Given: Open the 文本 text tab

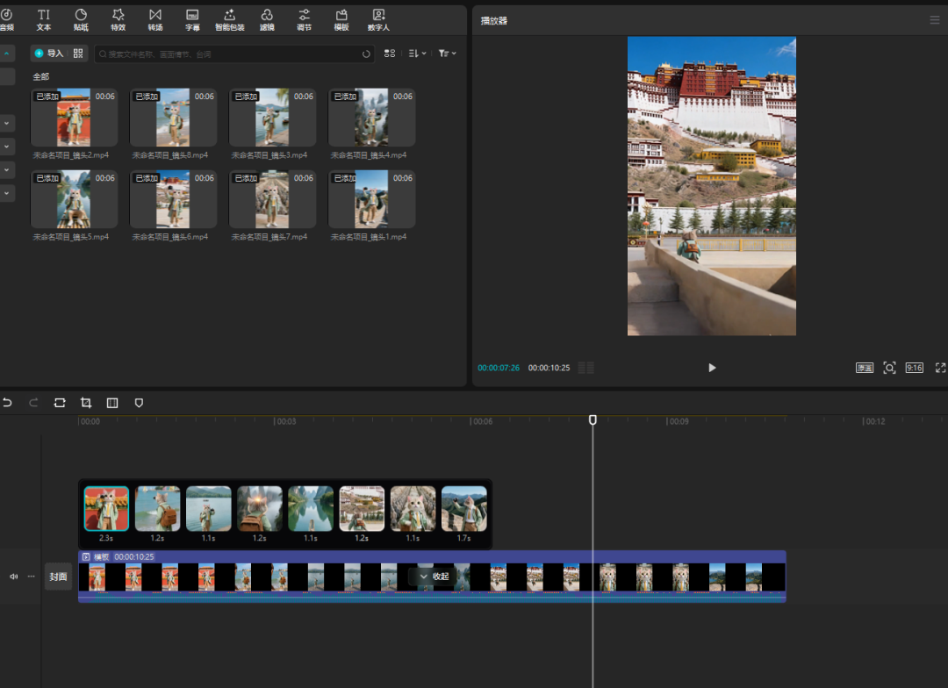Looking at the screenshot, I should (x=44, y=19).
